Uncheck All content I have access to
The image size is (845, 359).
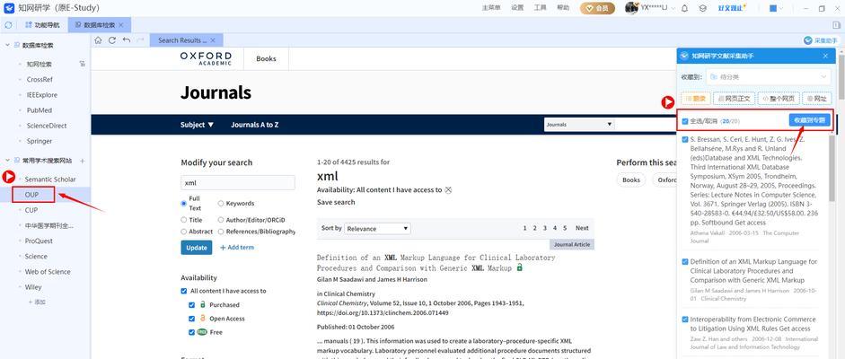click(x=184, y=291)
